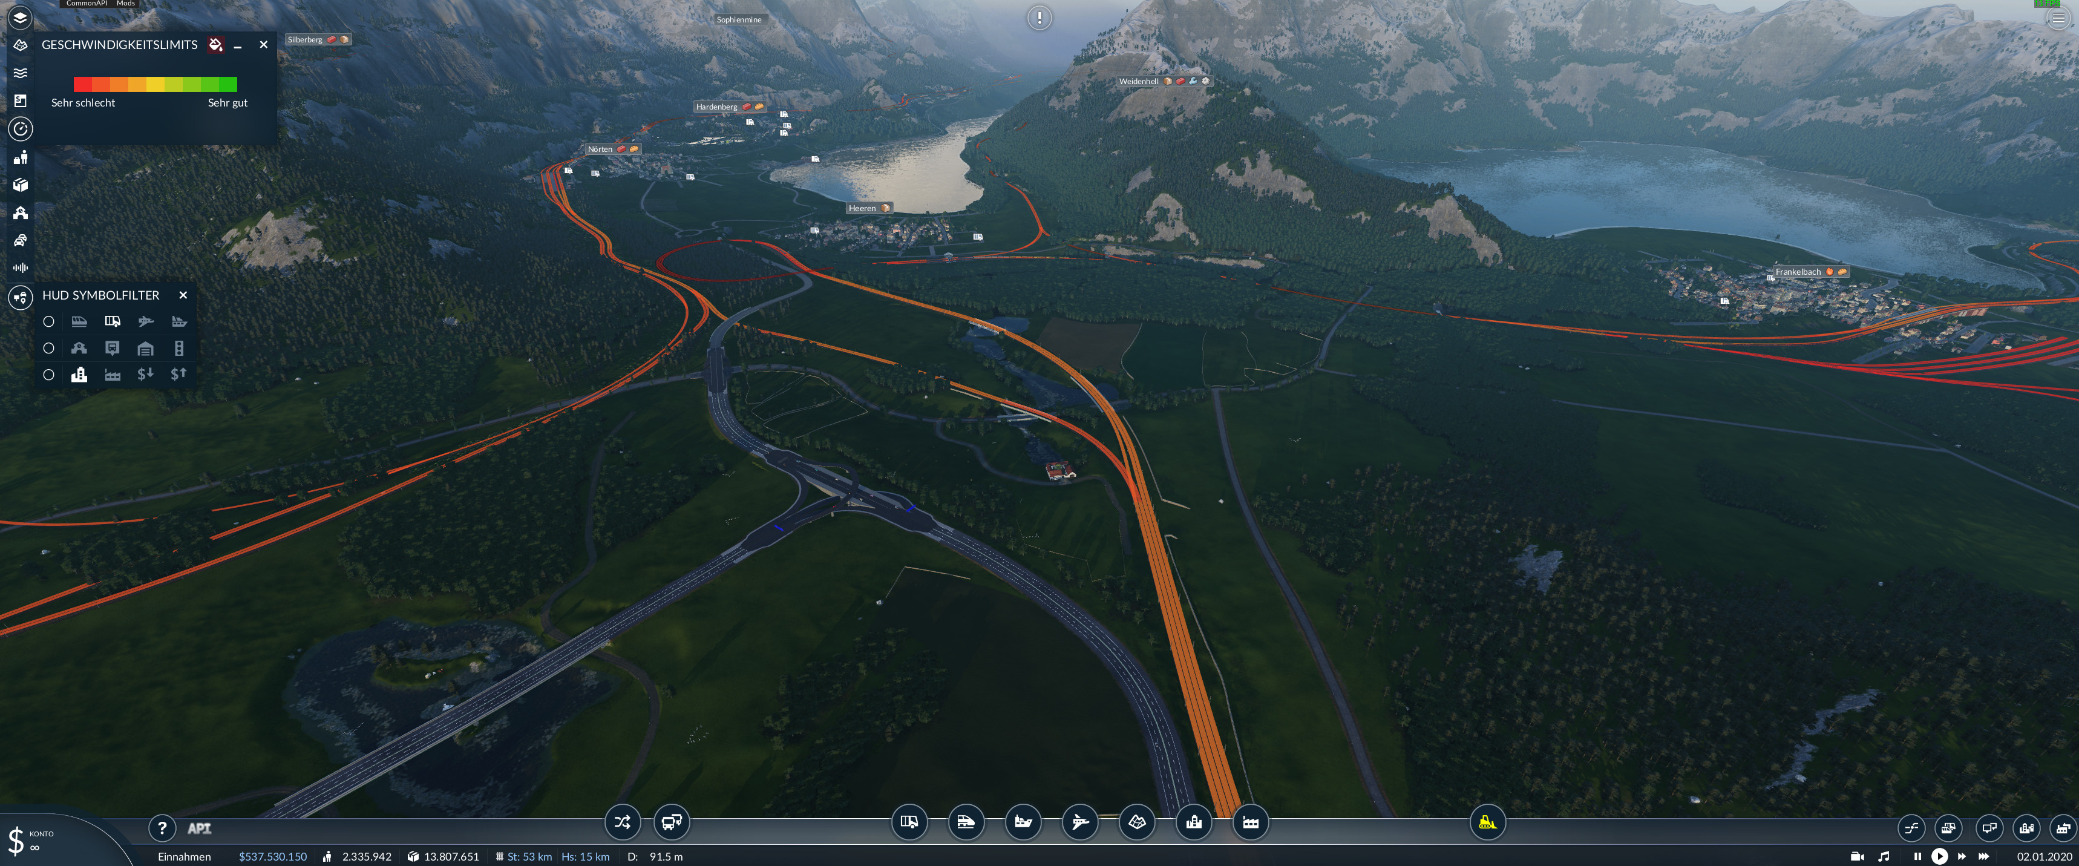The width and height of the screenshot is (2079, 866).
Task: Toggle the speed limits gauge layer
Action: pyautogui.click(x=20, y=128)
